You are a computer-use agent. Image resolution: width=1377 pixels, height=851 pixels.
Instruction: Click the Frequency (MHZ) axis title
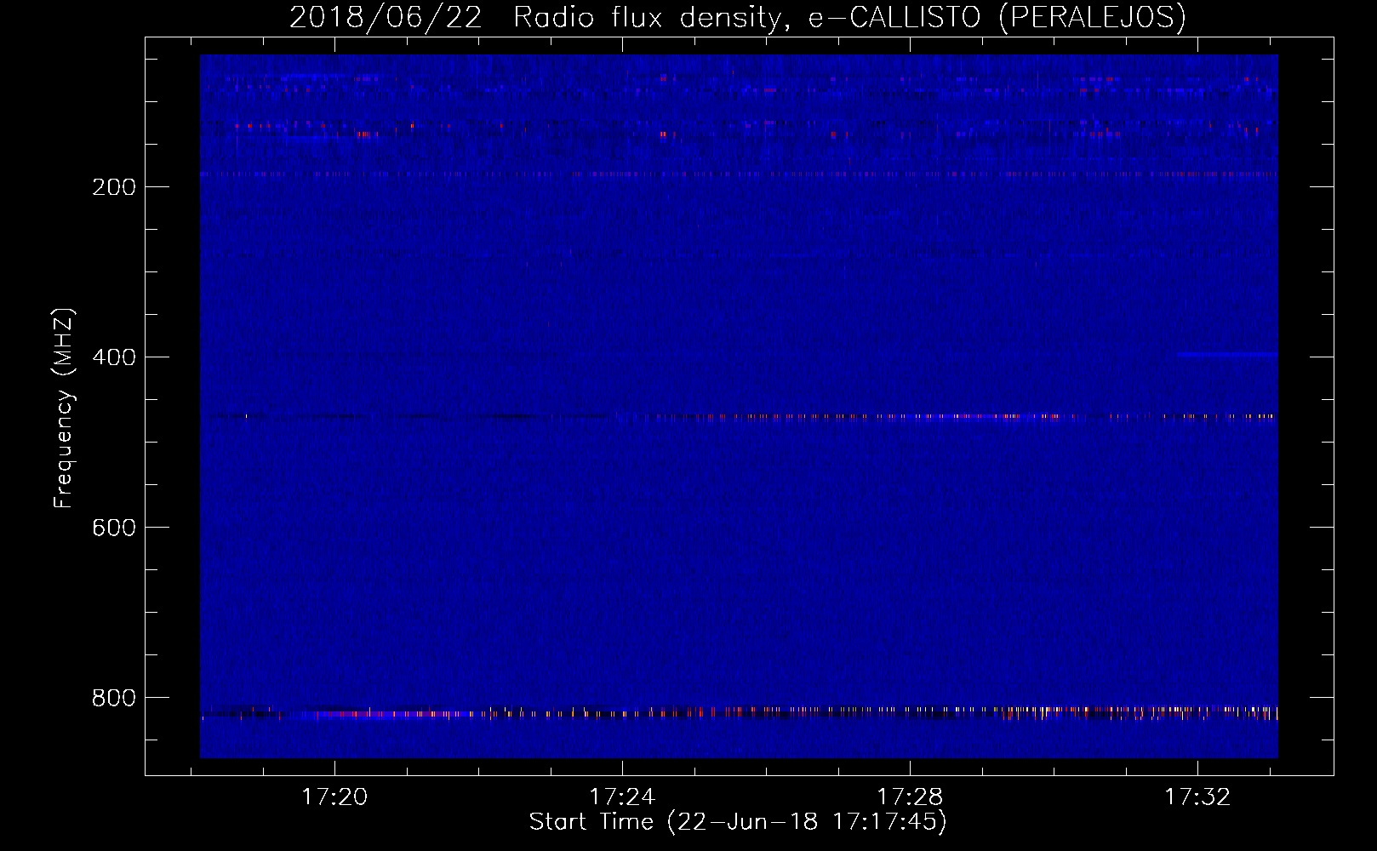click(64, 408)
